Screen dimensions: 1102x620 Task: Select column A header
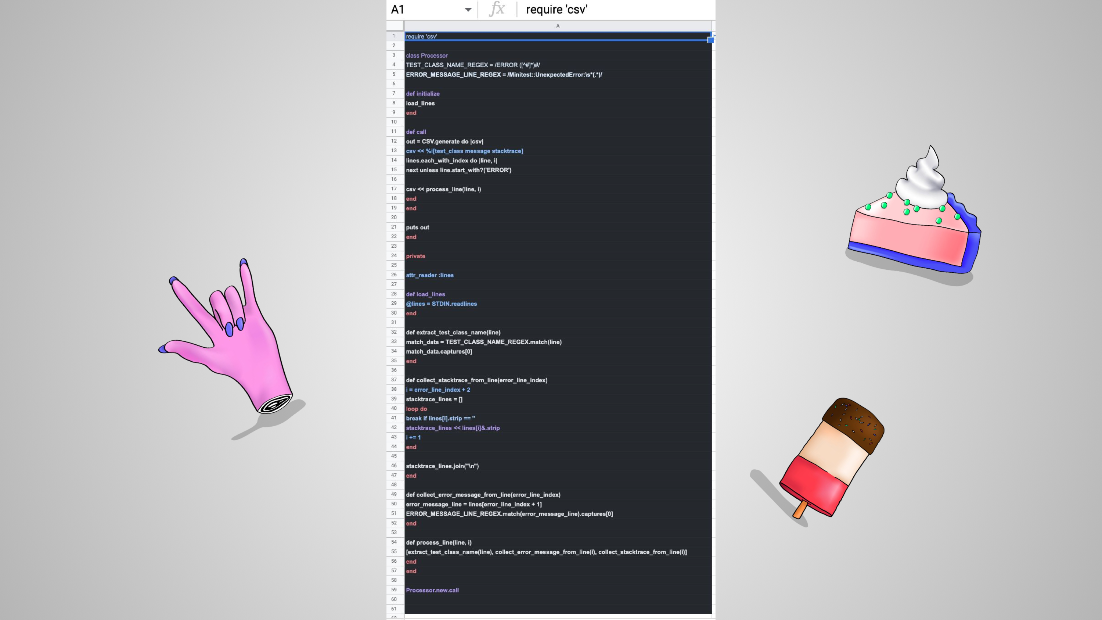pyautogui.click(x=558, y=26)
